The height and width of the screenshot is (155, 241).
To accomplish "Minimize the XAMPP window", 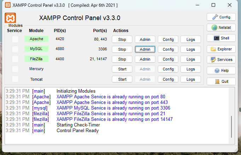I will 197,5.
